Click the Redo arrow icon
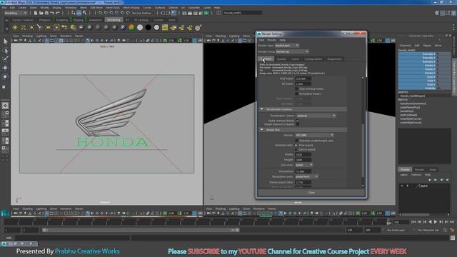Screen dimensions: 457x257 click(58, 13)
